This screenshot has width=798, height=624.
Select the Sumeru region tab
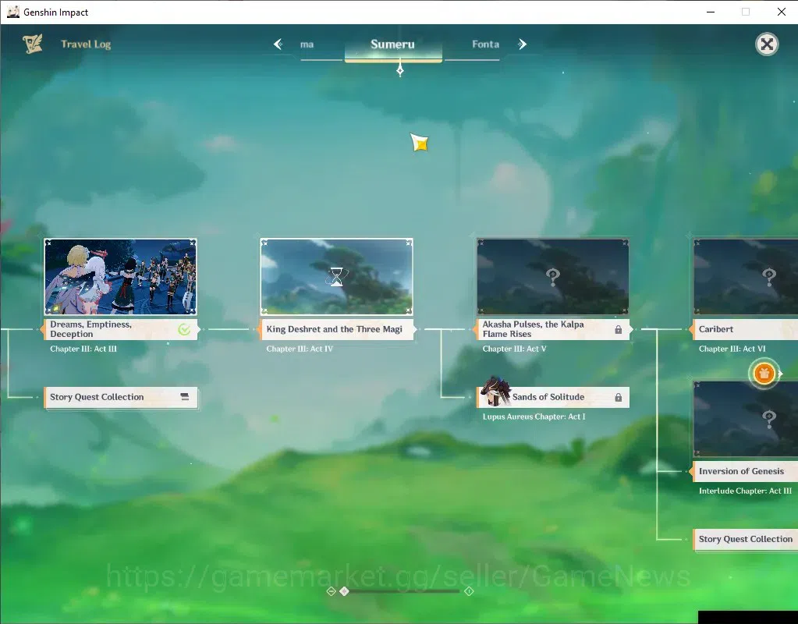pos(393,44)
